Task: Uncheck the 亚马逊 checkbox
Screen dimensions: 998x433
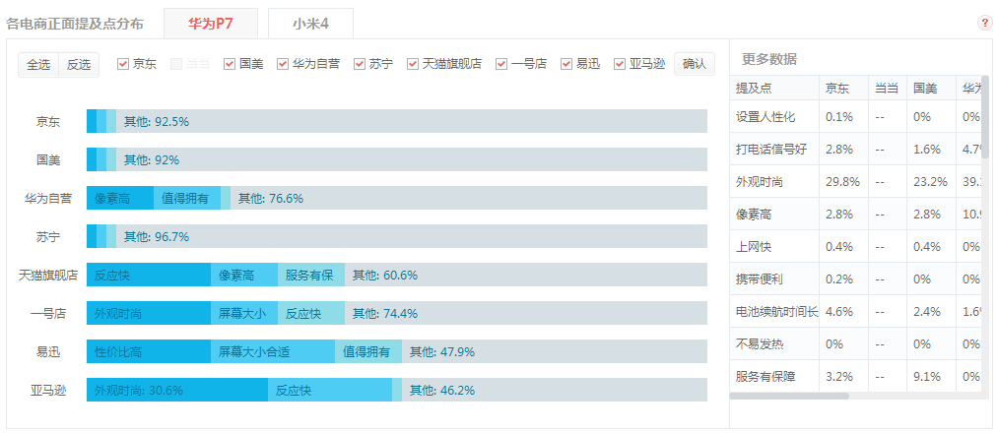Action: click(x=620, y=64)
